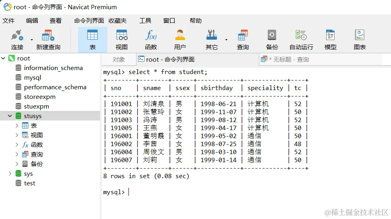Viewport: 391px width, 219px height.
Task: Select the performance_schema database
Action: [x=55, y=87]
